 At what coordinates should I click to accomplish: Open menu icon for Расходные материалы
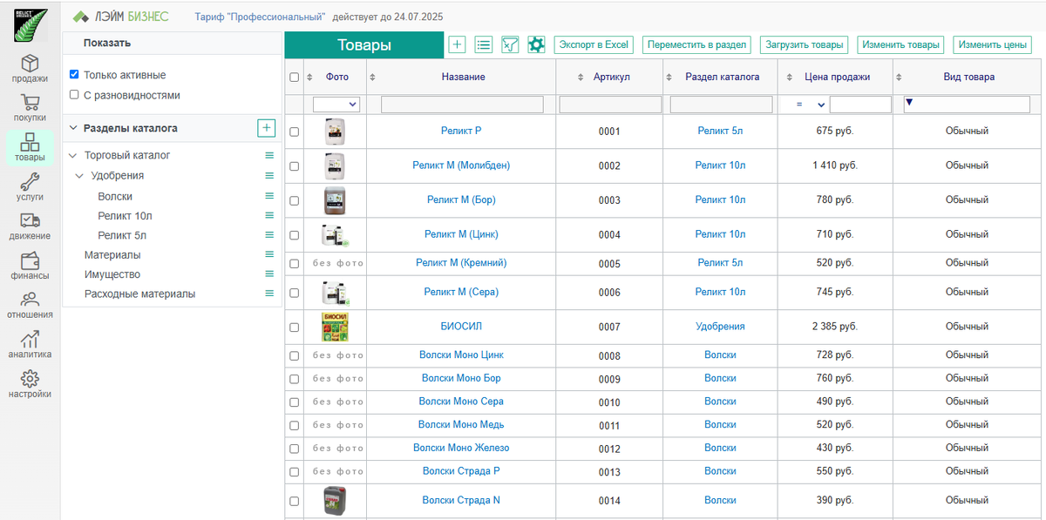pyautogui.click(x=269, y=294)
